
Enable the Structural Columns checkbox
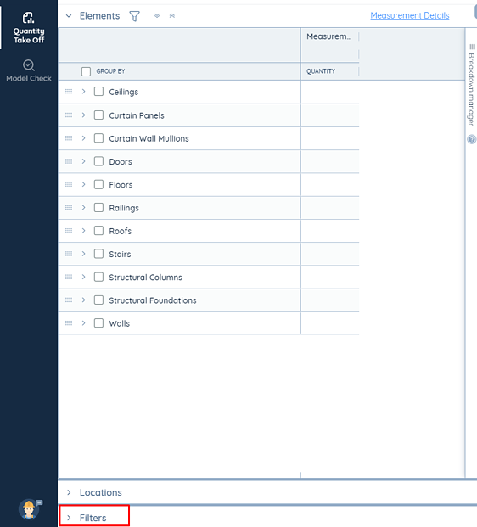[x=98, y=277]
